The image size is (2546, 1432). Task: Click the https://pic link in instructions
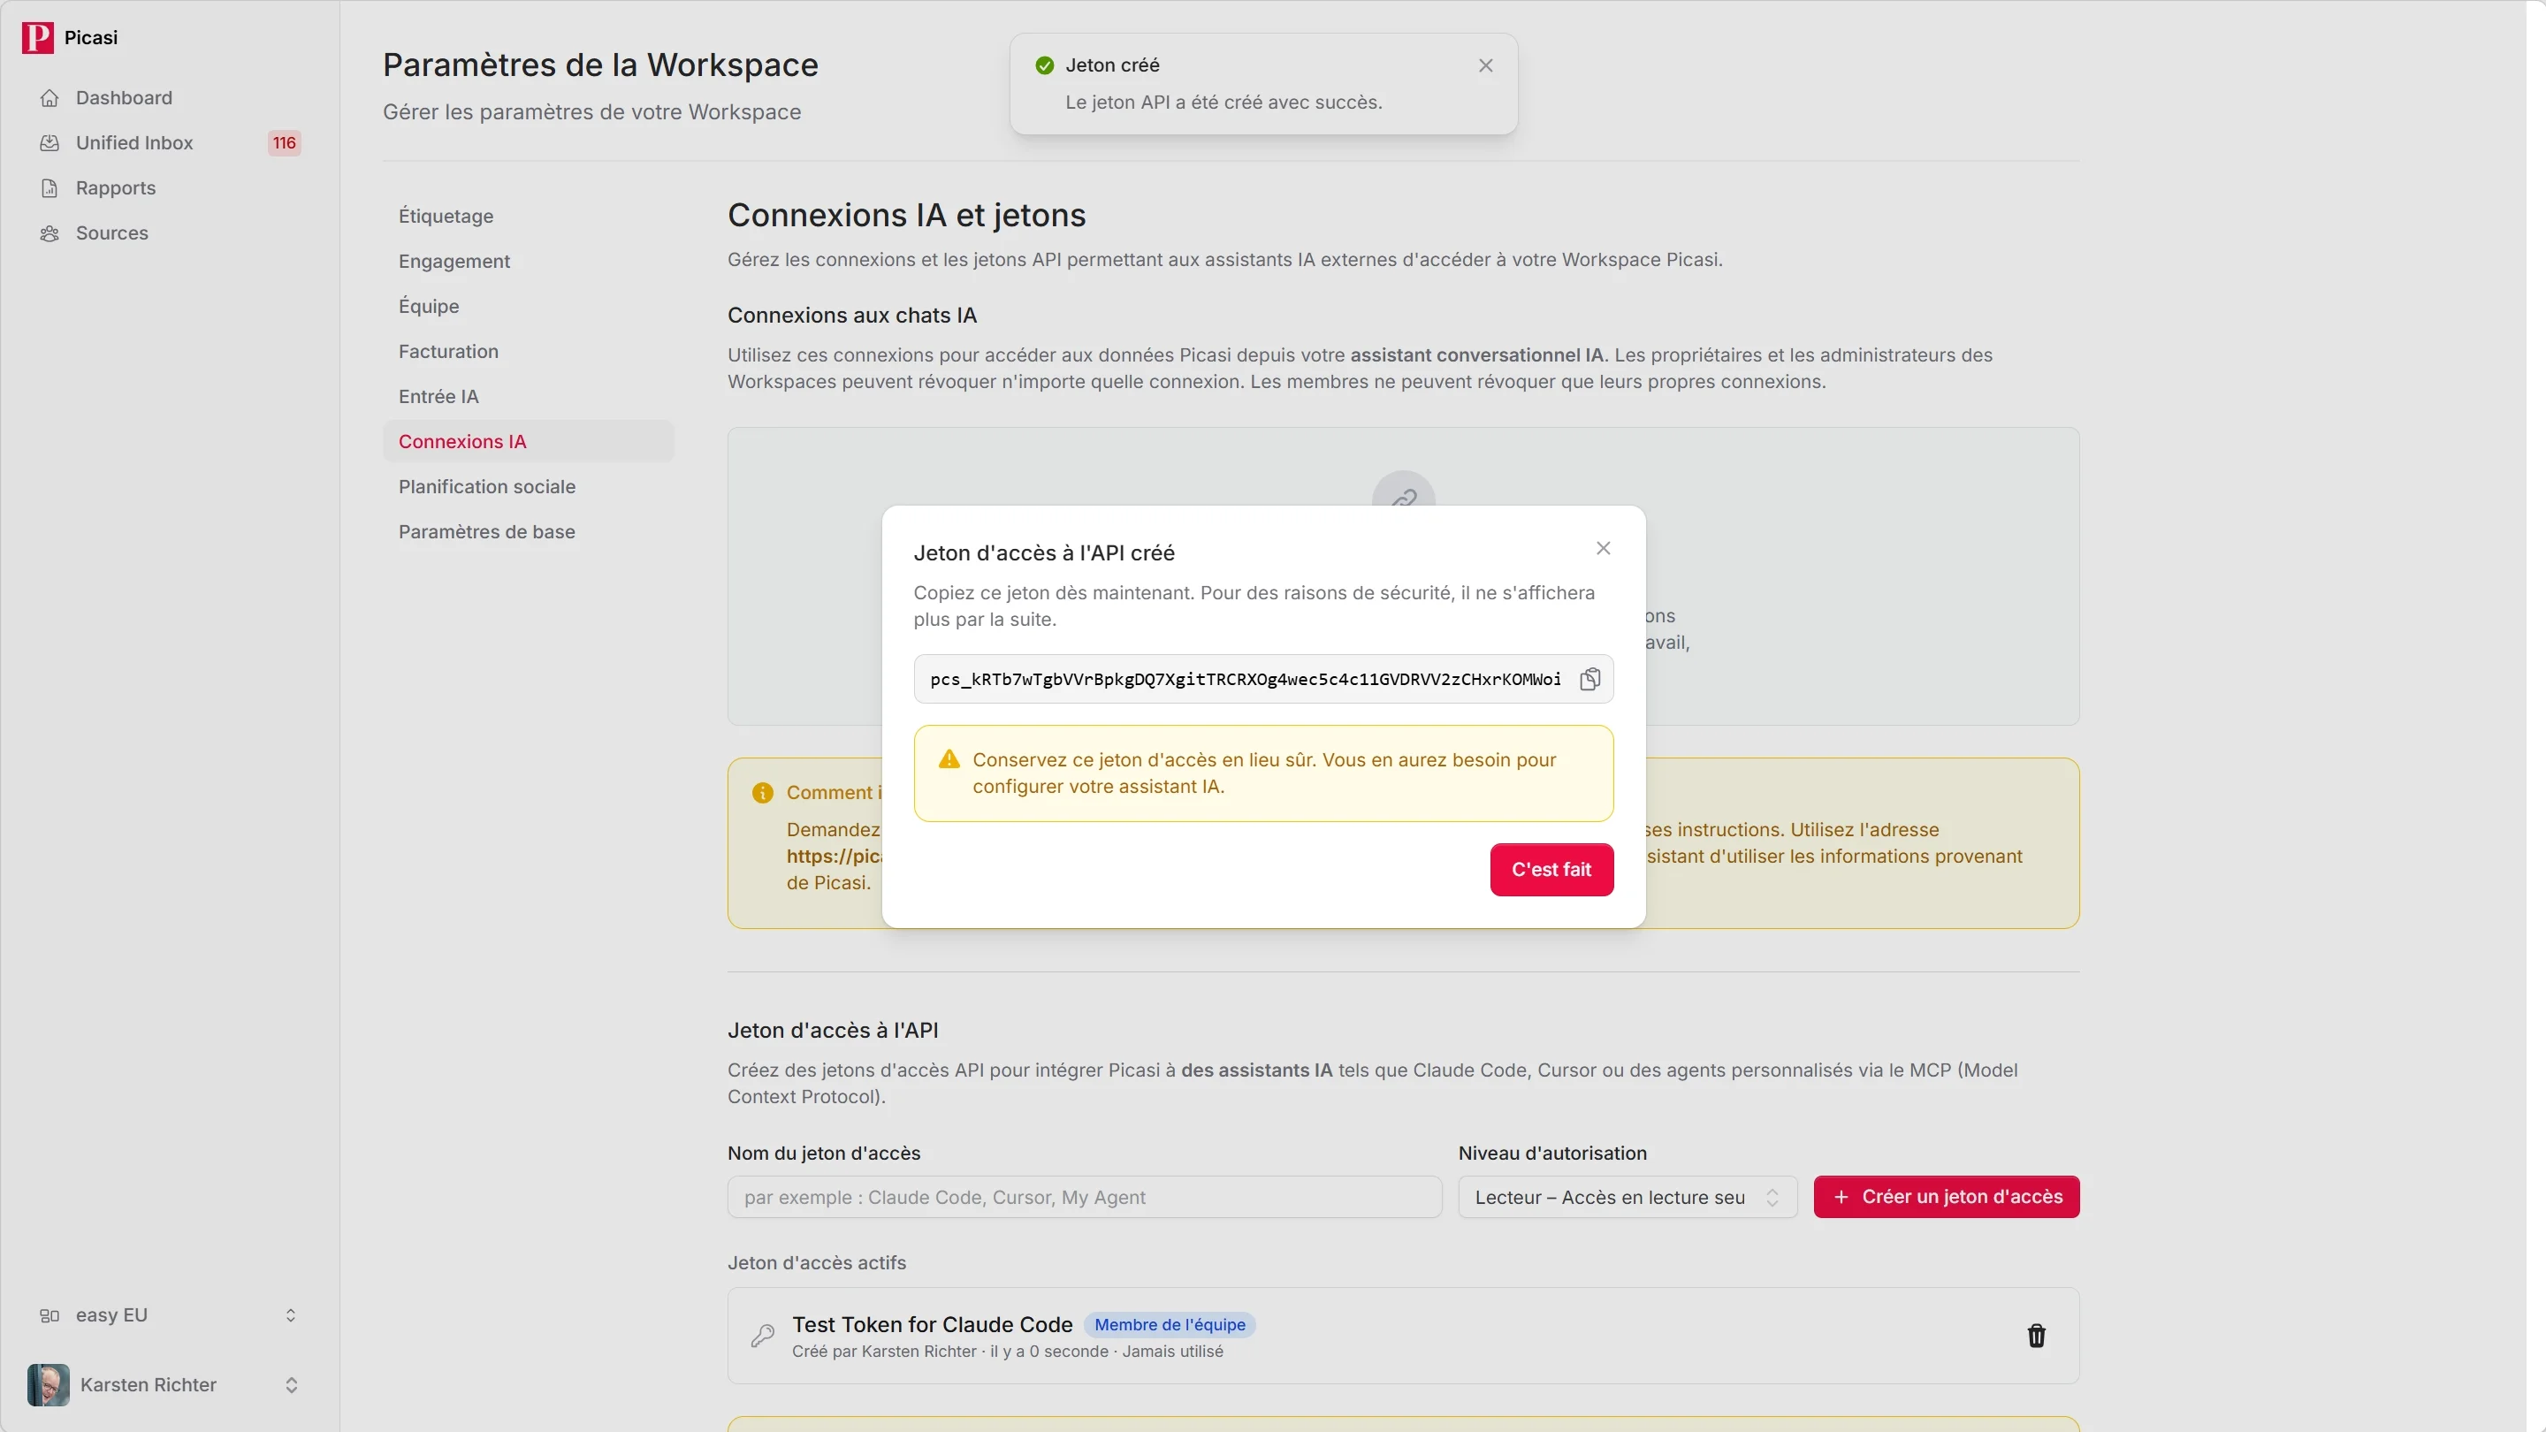click(833, 856)
